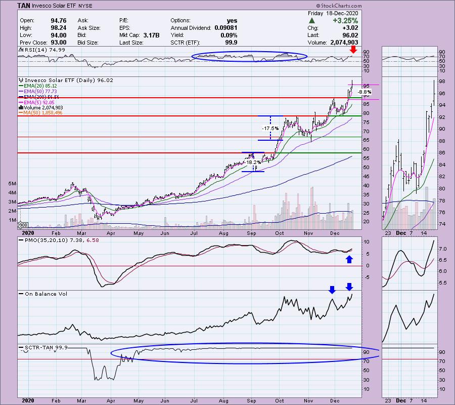Click the left blue down arrow on OBV panel
Screen dimensions: 455x405
(332, 290)
